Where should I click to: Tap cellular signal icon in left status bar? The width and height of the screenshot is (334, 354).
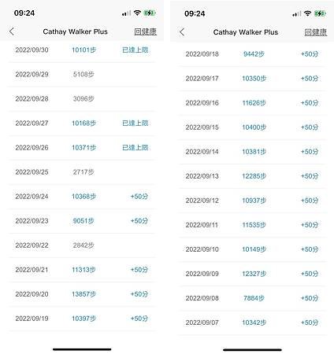126,13
